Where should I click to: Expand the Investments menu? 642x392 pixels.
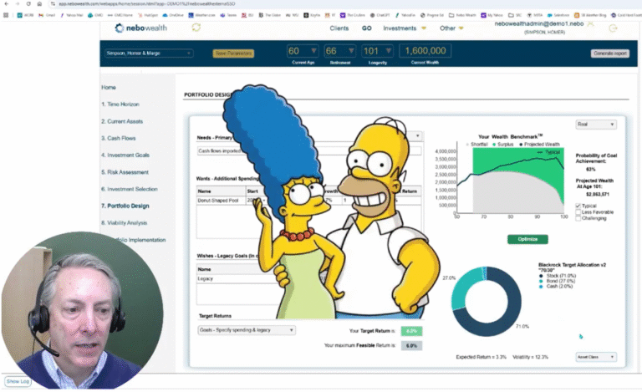click(x=404, y=28)
